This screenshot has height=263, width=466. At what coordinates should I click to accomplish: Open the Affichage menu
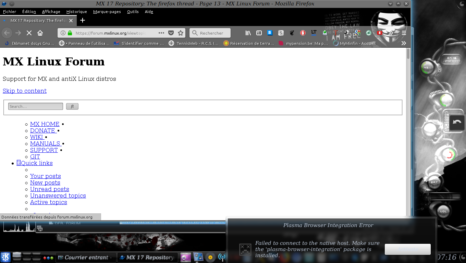coord(51,12)
